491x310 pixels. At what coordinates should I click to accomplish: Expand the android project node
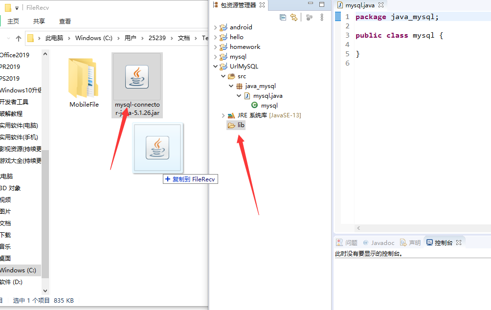[216, 27]
